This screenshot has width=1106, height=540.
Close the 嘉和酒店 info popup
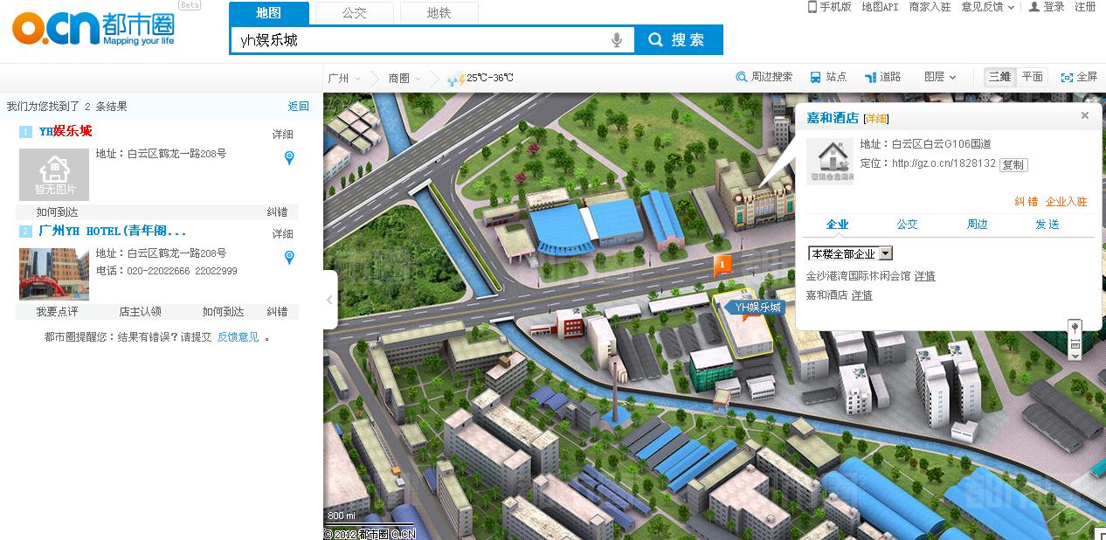pyautogui.click(x=1085, y=115)
